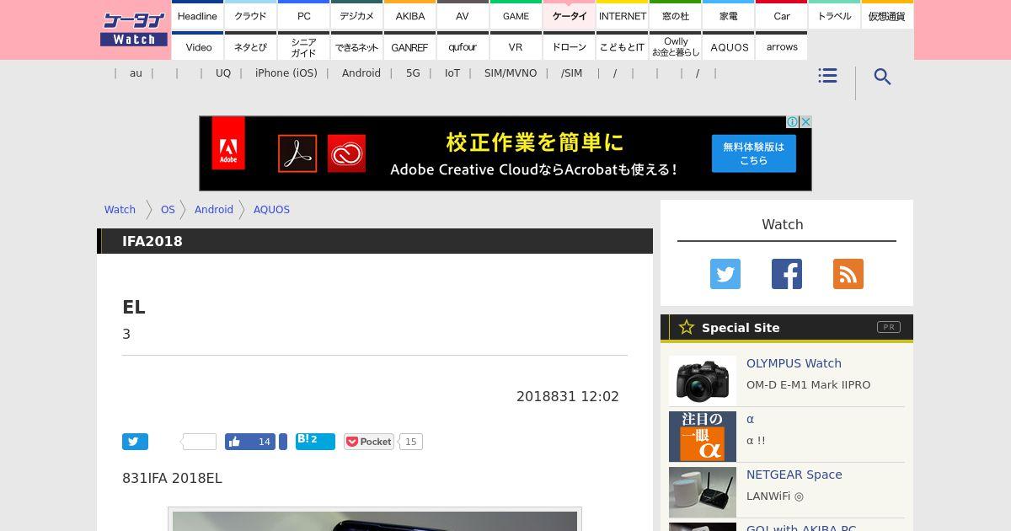Close the Adobe ad banner

(805, 122)
